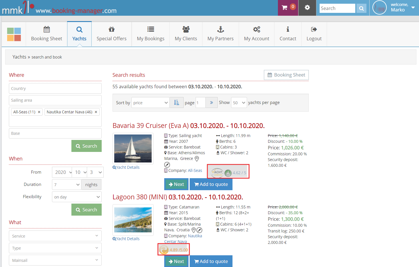Click Next for Bavaria 39 Cruiser
The height and width of the screenshot is (267, 419).
click(176, 184)
